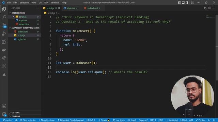This screenshot has width=218, height=122.
Task: Open Run and Debug view
Action: click(4, 34)
